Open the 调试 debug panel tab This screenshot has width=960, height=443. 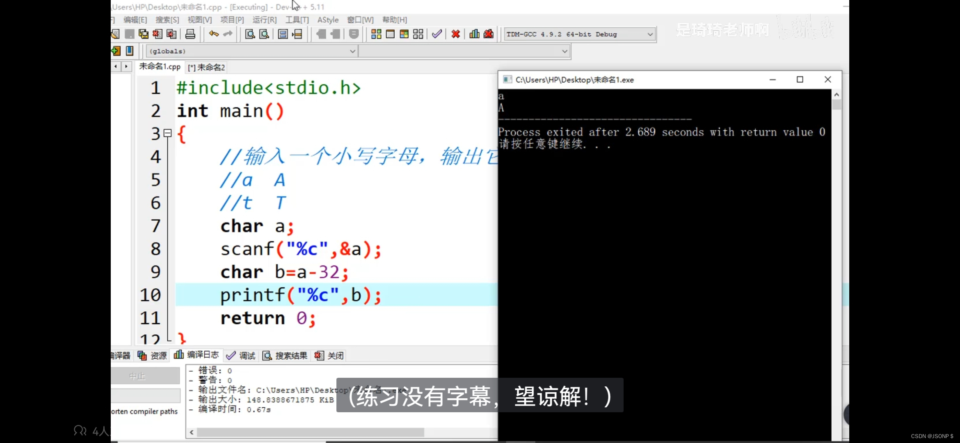241,356
